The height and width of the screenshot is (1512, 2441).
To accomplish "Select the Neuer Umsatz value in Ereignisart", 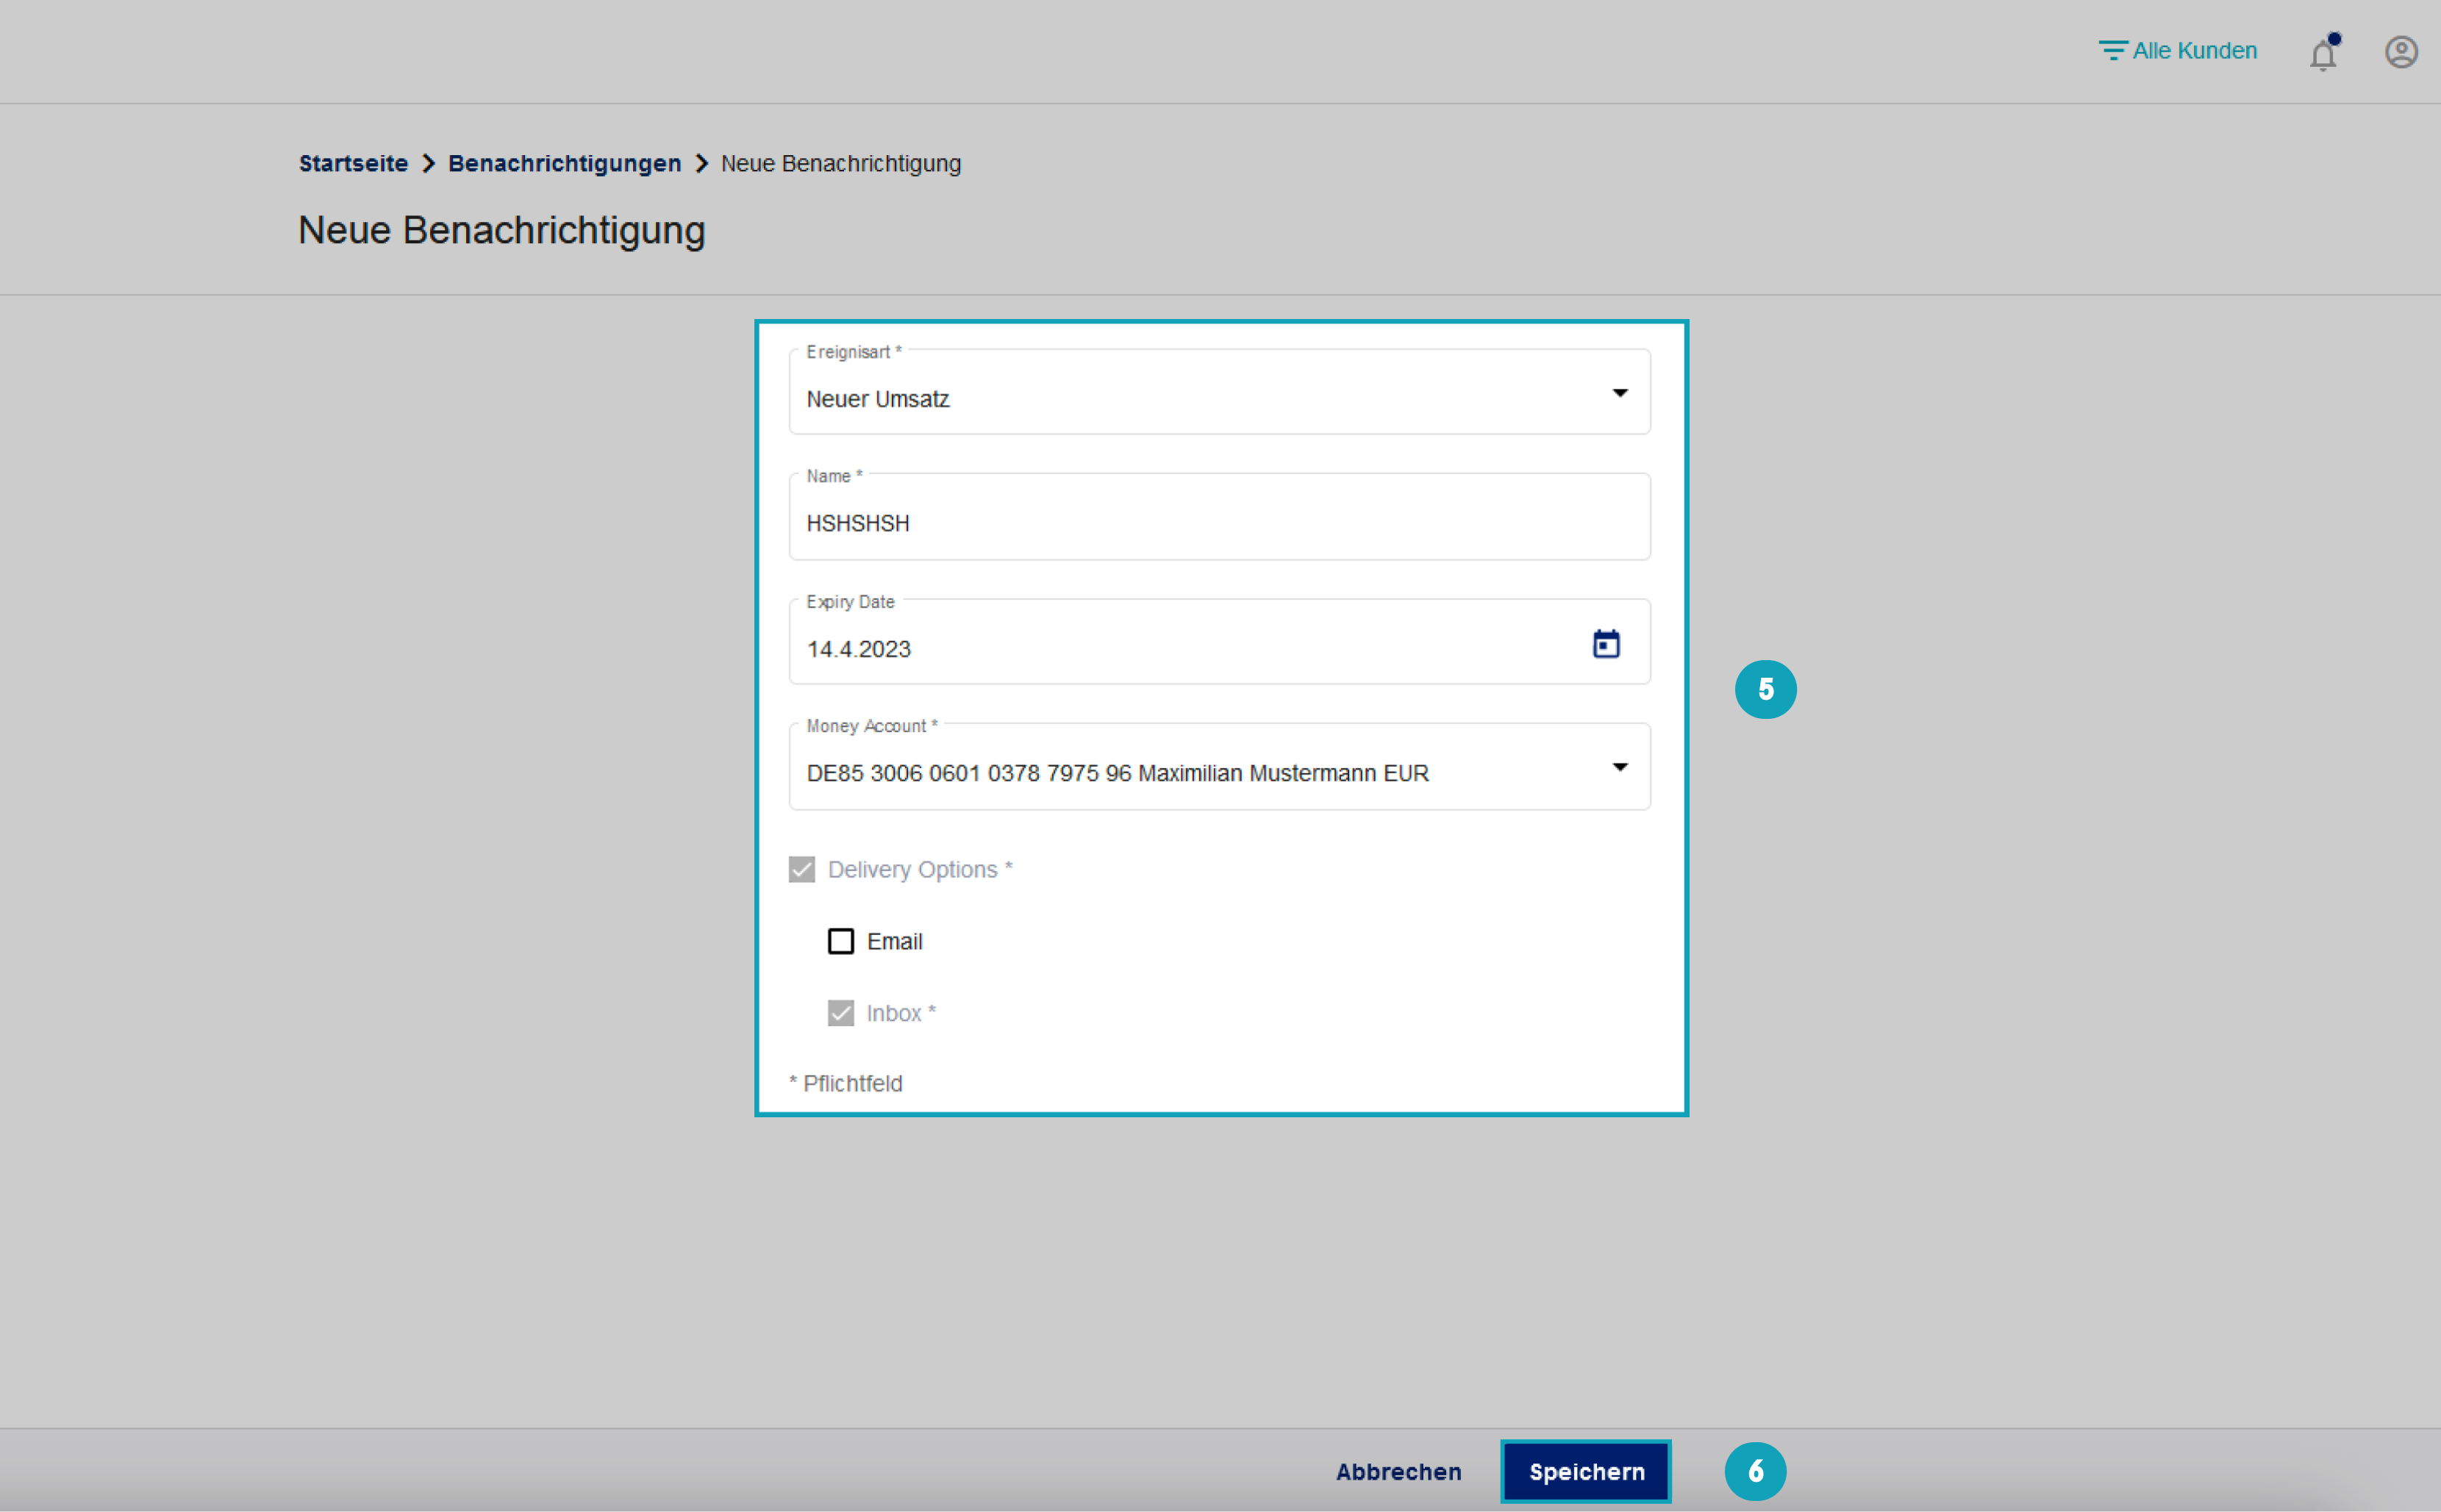I will (878, 399).
